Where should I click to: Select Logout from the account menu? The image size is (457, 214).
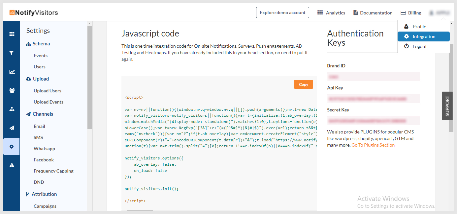[423, 46]
